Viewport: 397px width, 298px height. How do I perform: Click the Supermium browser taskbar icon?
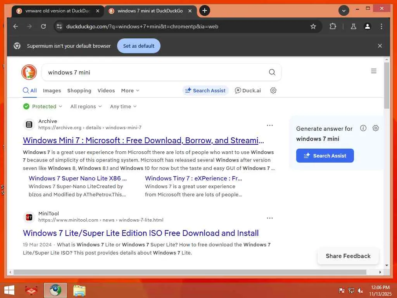coord(55,290)
